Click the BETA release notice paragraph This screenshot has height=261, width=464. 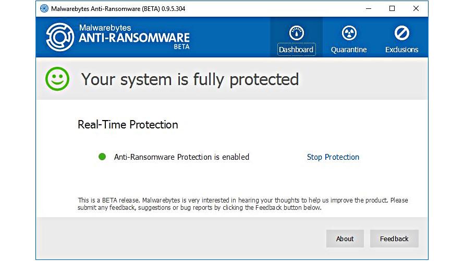point(242,204)
